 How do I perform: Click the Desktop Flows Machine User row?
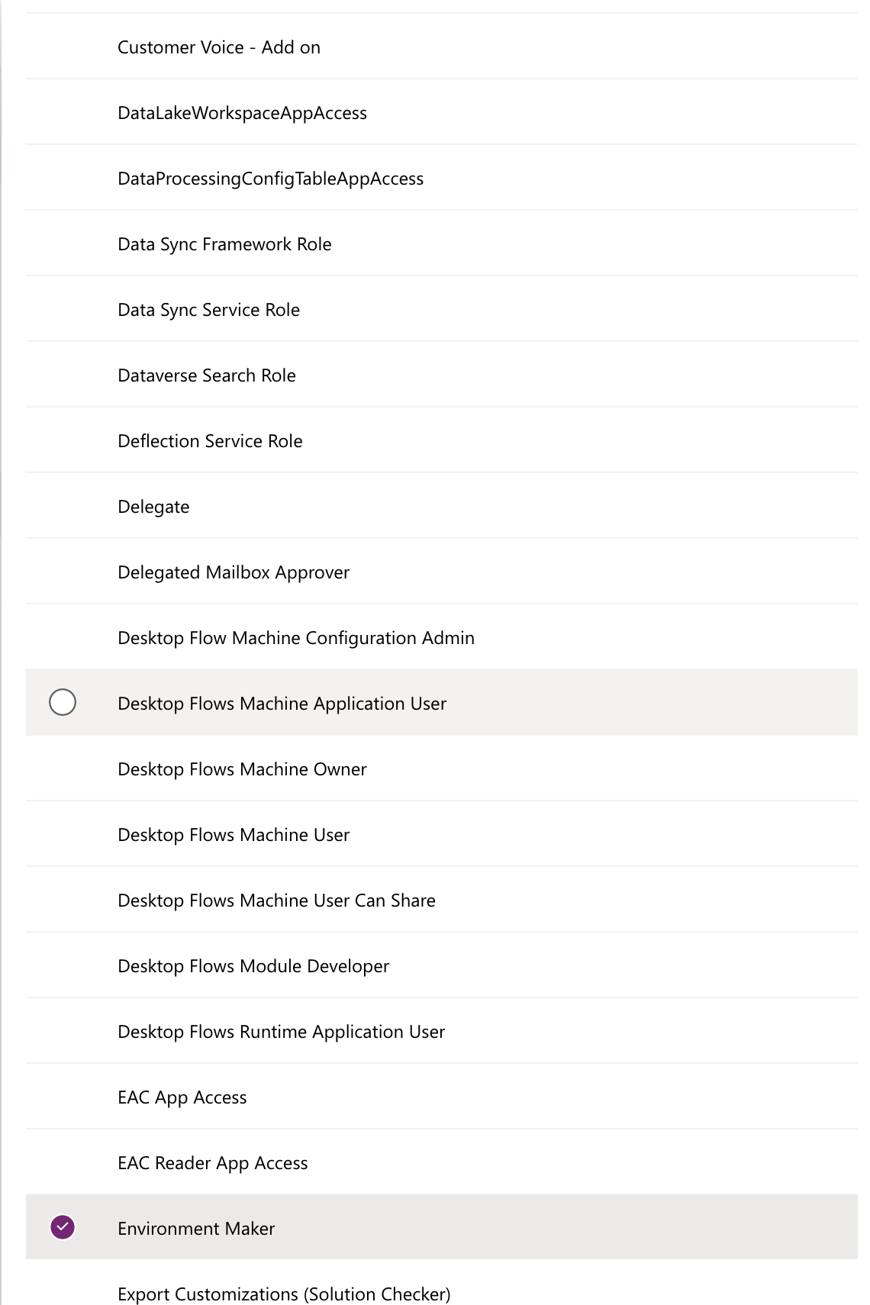click(234, 835)
